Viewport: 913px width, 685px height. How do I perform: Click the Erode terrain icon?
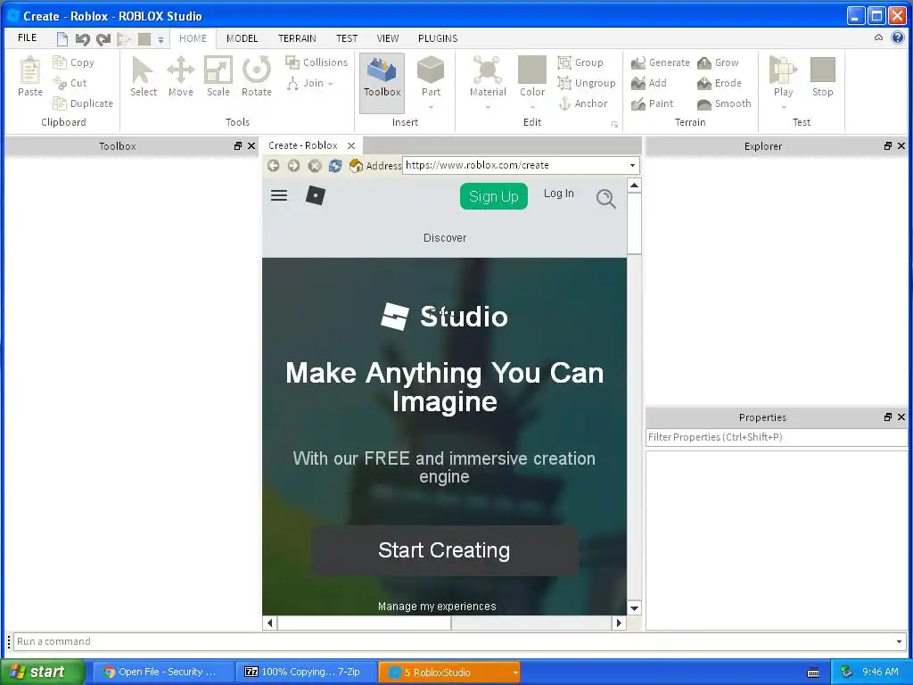tap(704, 83)
